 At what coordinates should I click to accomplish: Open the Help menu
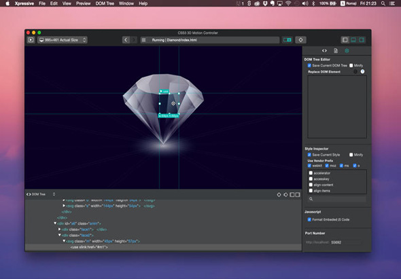click(x=143, y=3)
